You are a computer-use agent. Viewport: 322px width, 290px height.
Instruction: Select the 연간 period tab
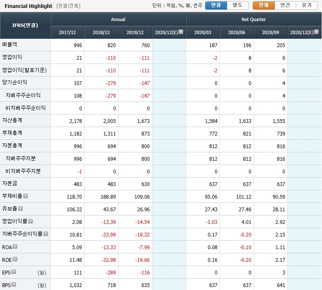285,5
